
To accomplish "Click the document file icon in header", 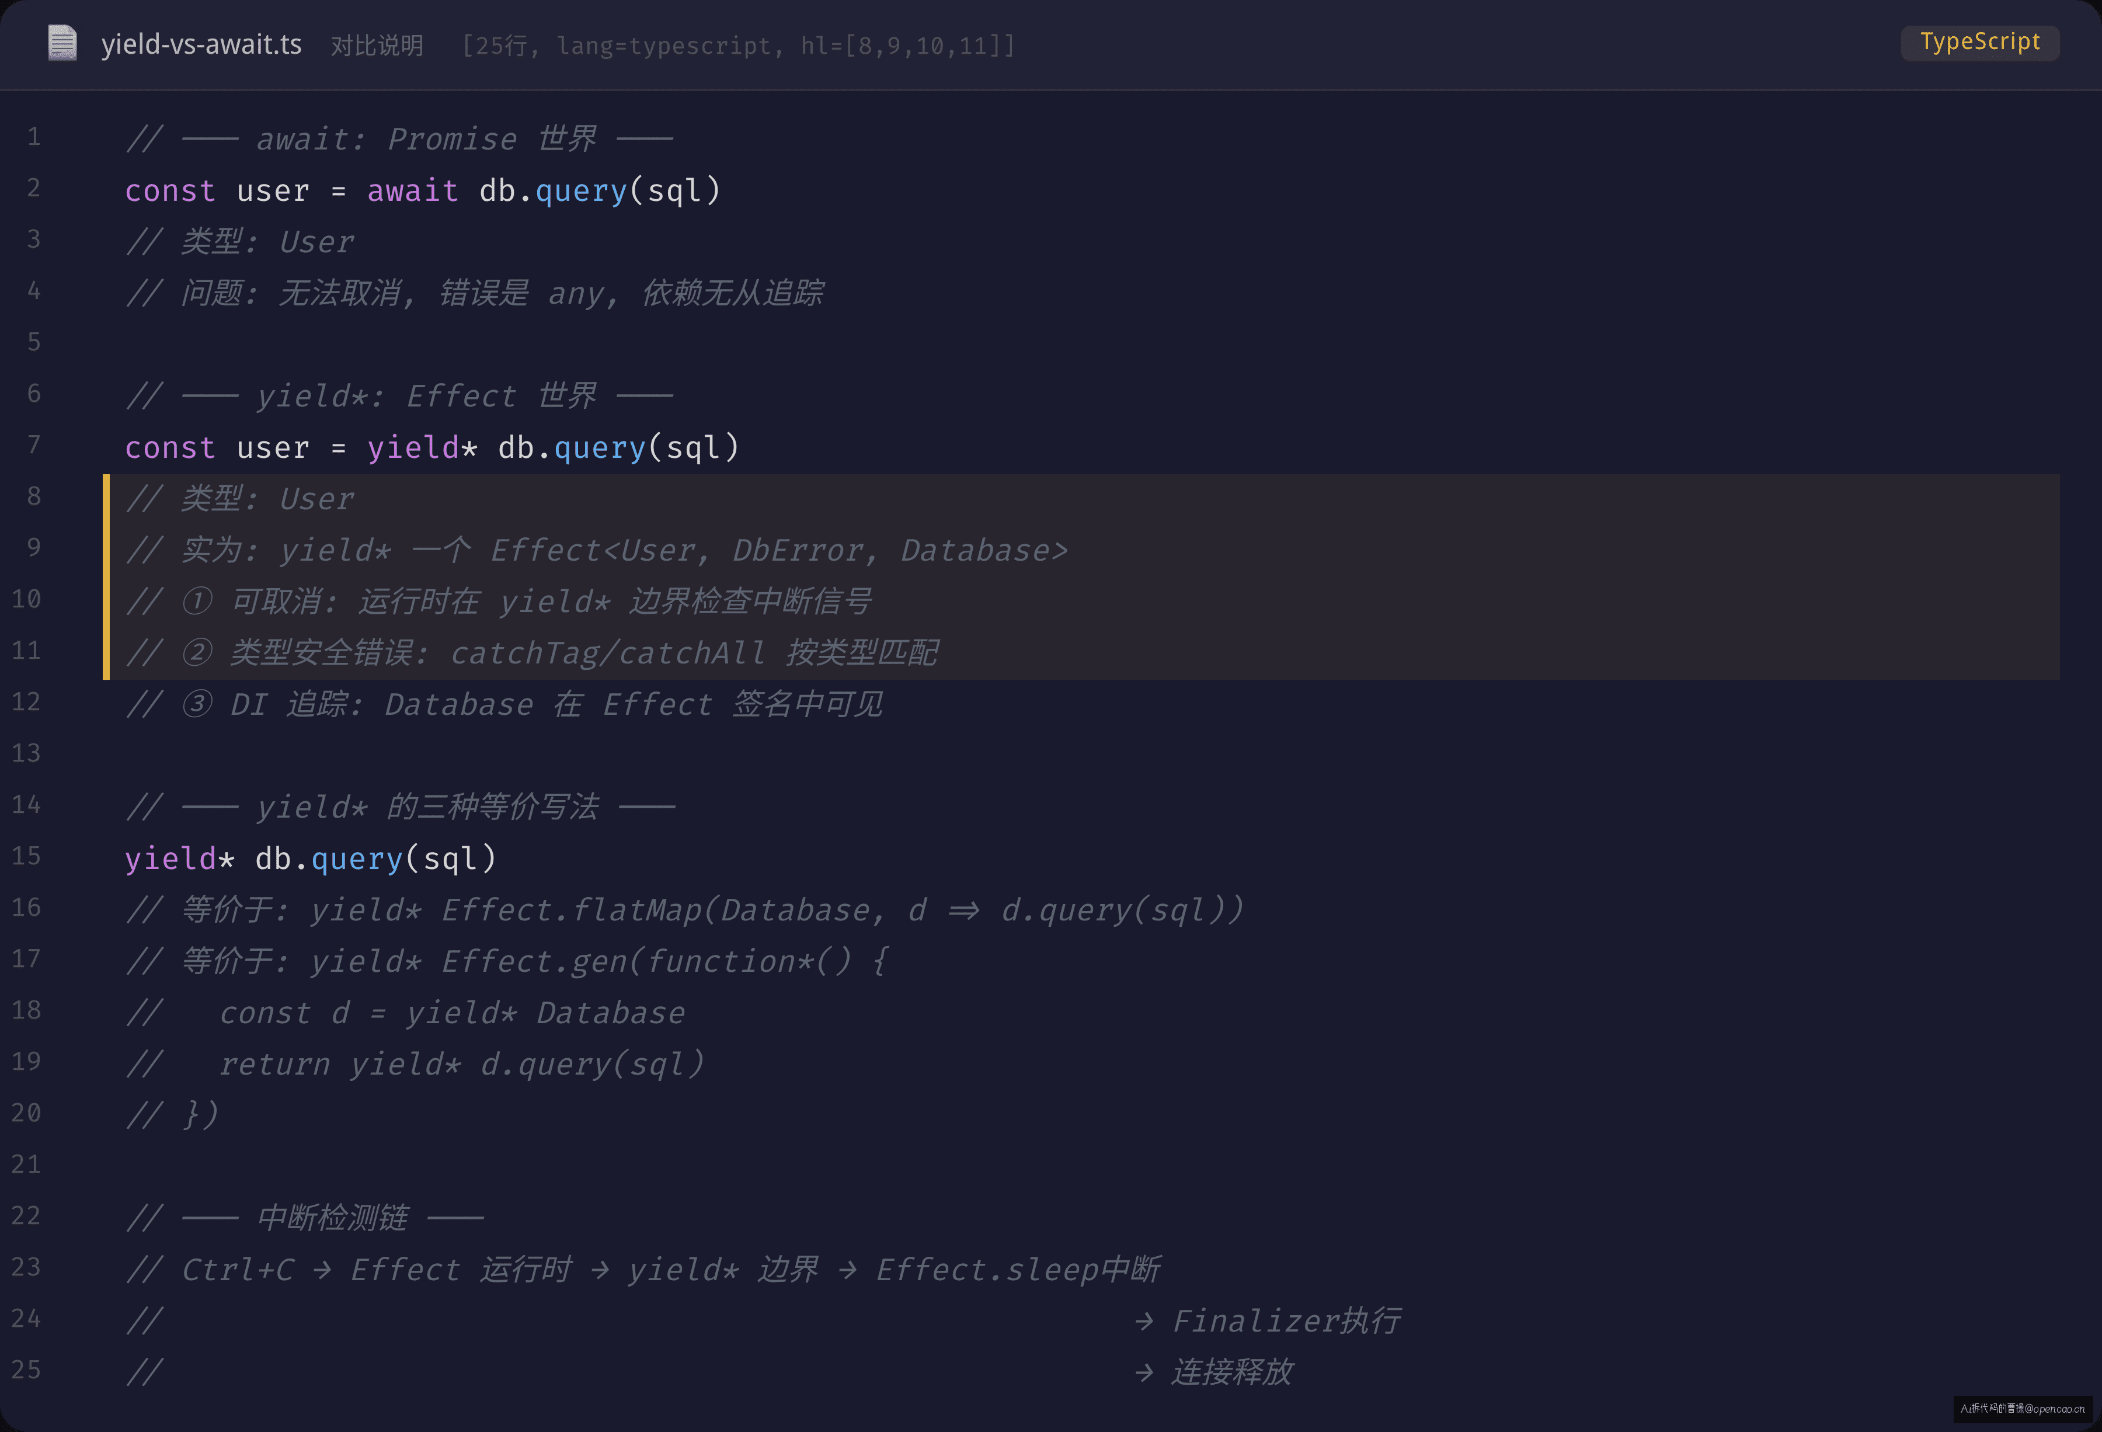I will 62,43.
